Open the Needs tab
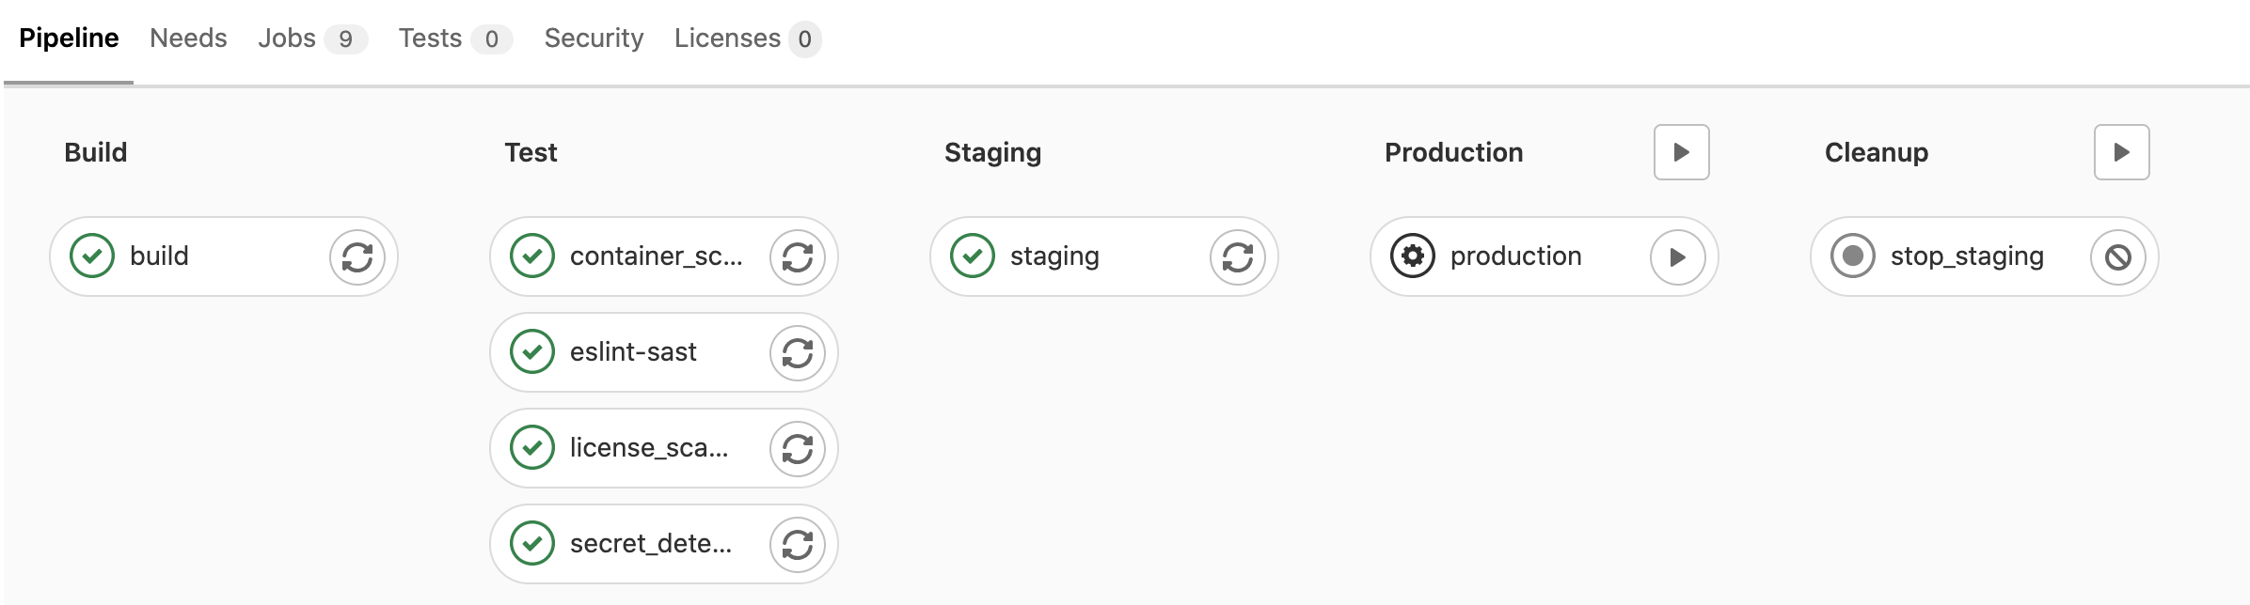The height and width of the screenshot is (605, 2250). (x=188, y=39)
